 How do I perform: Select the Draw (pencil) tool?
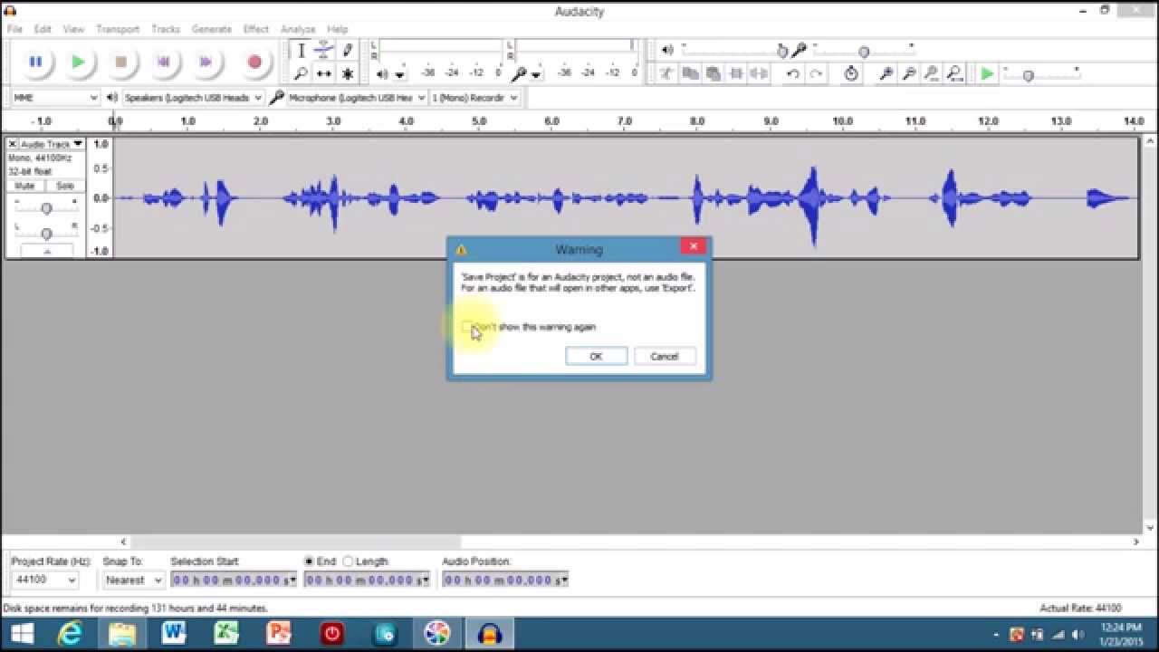coord(348,51)
